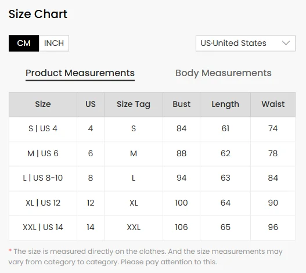This screenshot has height=273, width=306.
Task: Click the bust value 106 cell
Action: tap(182, 228)
